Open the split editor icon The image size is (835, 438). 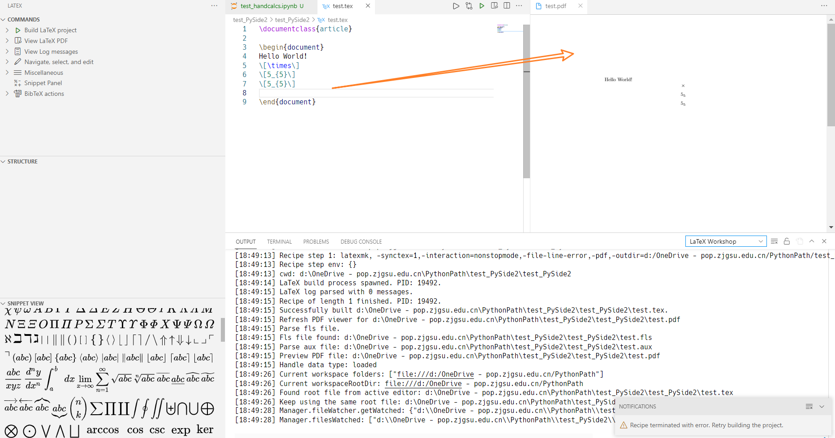[507, 6]
